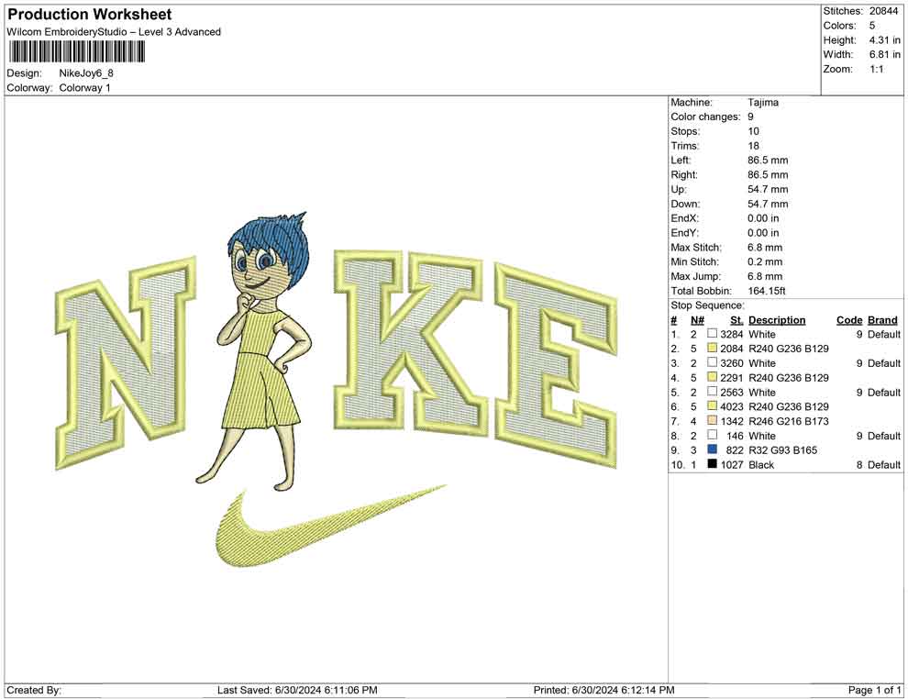Click the 'St.' column header
Screen dimensions: 908x699
coord(736,320)
